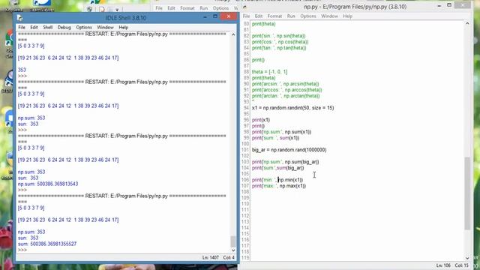Image resolution: width=480 pixels, height=270 pixels.
Task: Click the print('arccos: ', np.arccos(theta)) line
Action: [x=286, y=90]
